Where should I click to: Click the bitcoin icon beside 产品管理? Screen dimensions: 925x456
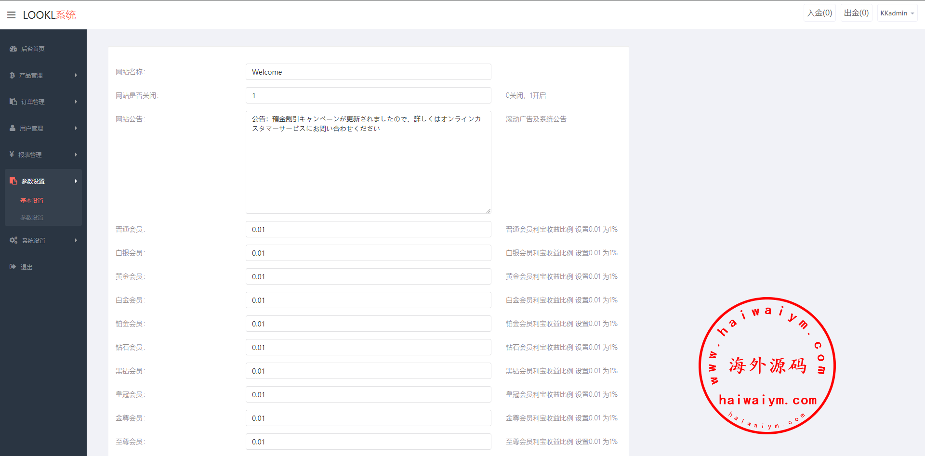click(12, 75)
